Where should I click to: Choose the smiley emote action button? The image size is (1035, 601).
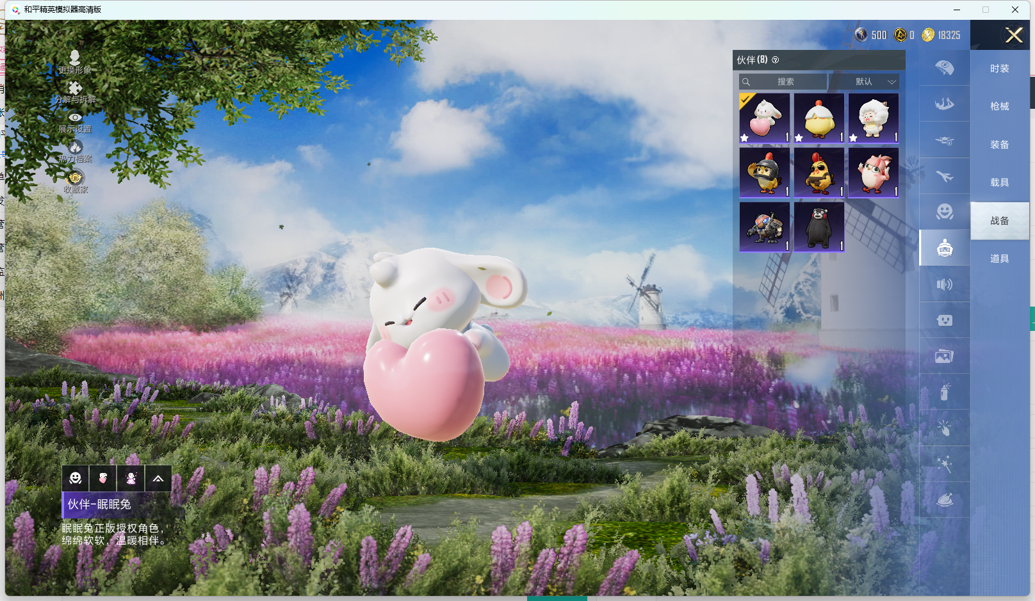76,478
